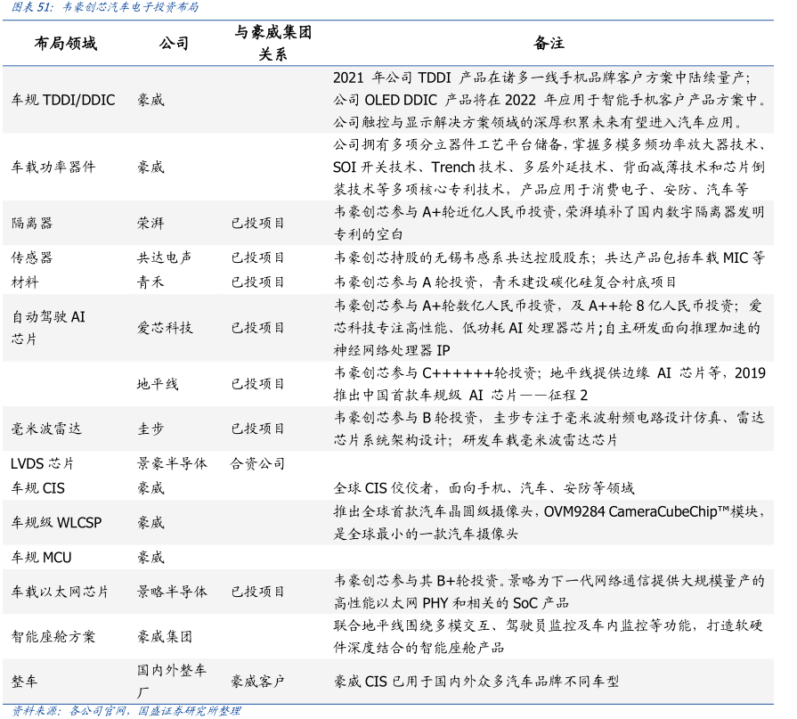The image size is (797, 719).
Task: Click "已投项目" in the 圭步 row
Action: (257, 429)
